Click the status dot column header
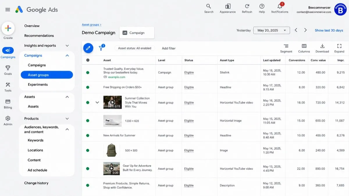349x196 pixels. (x=88, y=60)
